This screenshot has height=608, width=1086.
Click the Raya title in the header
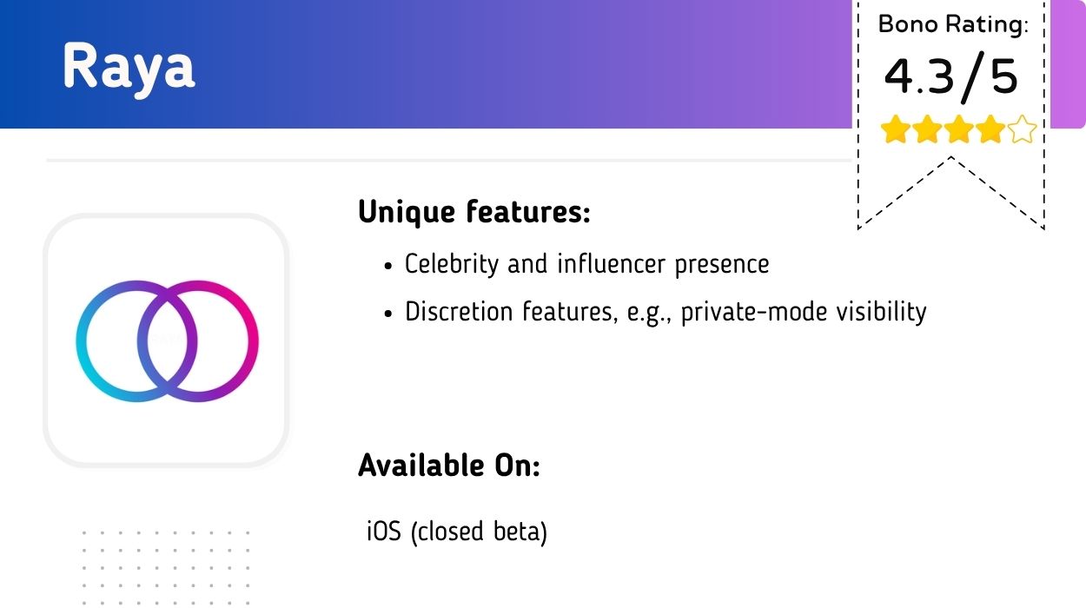[x=129, y=66]
